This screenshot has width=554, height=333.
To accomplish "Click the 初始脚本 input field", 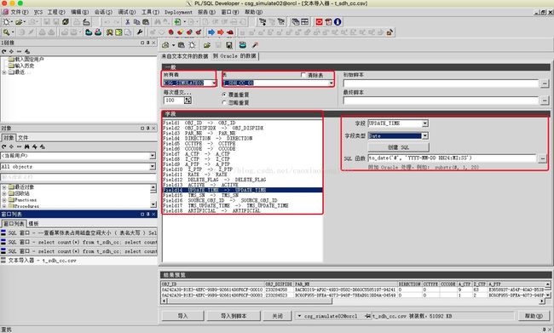I will pyautogui.click(x=441, y=83).
